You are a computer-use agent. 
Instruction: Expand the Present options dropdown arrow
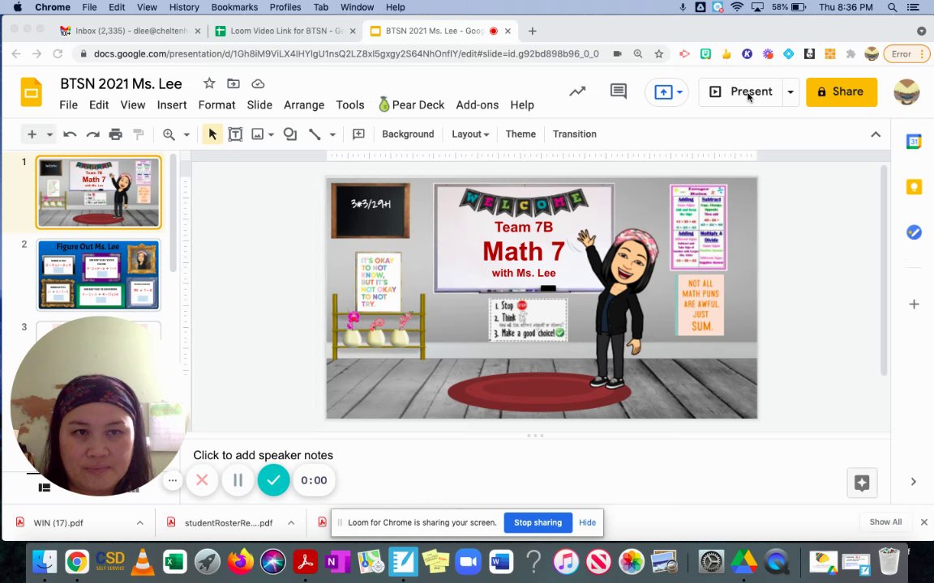click(790, 92)
